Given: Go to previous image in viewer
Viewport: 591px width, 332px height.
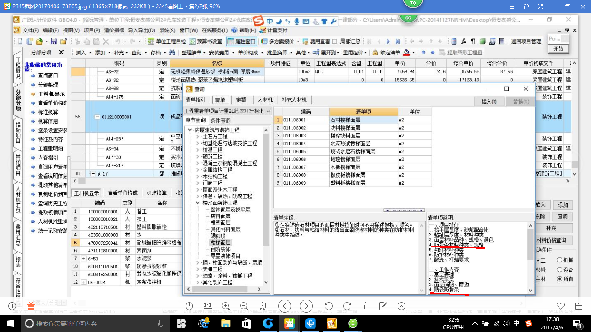Looking at the screenshot, I should coord(284,306).
